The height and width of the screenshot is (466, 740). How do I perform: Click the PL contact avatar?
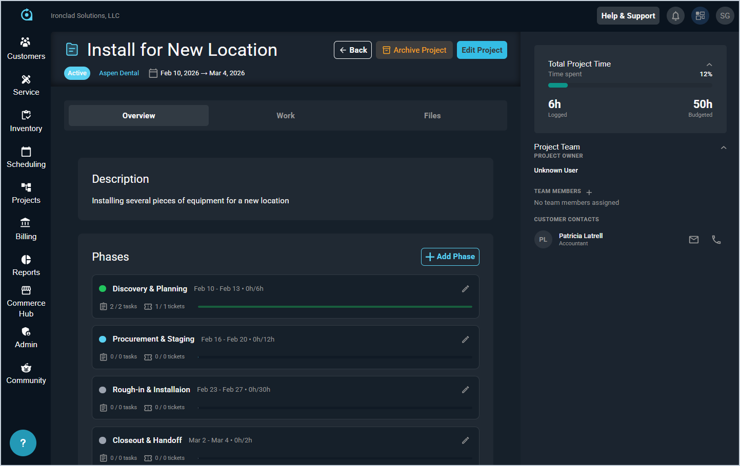[x=543, y=240]
